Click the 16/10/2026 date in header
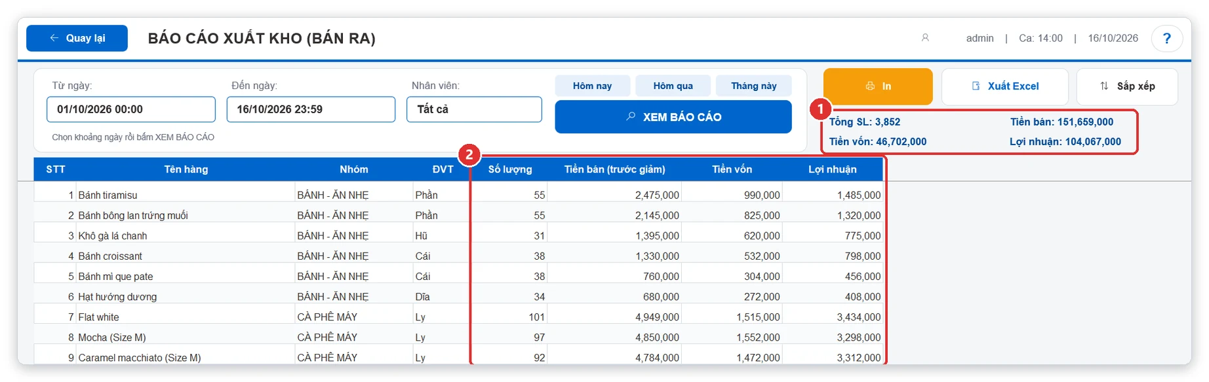The image size is (1209, 382). click(1113, 38)
